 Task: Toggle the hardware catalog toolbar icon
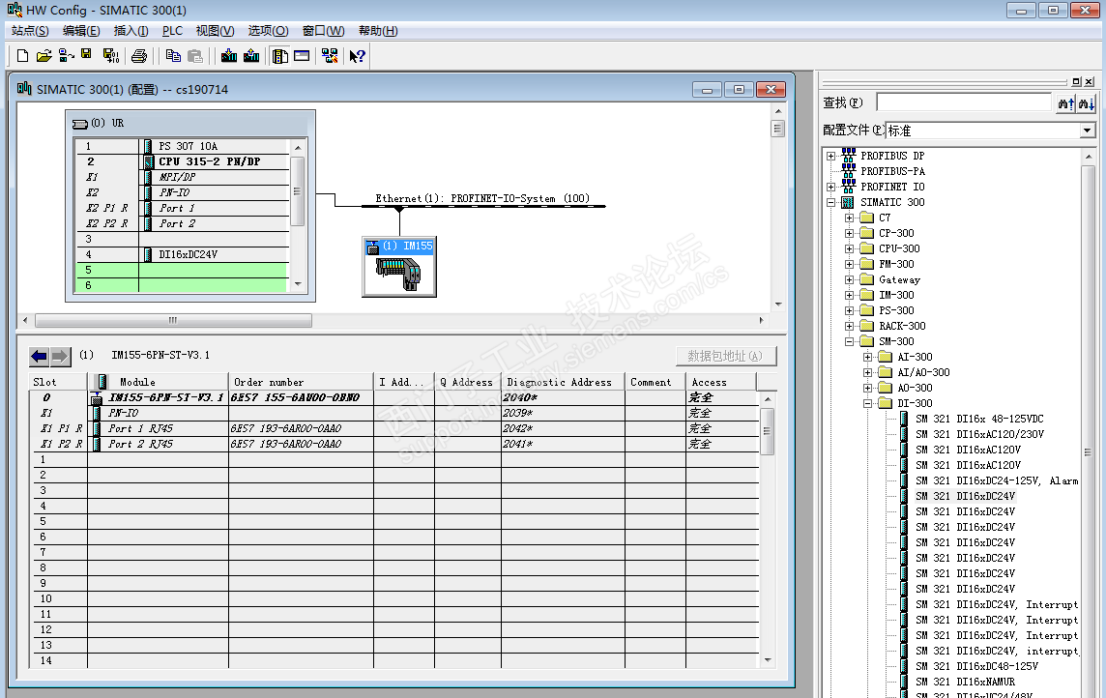click(x=280, y=56)
